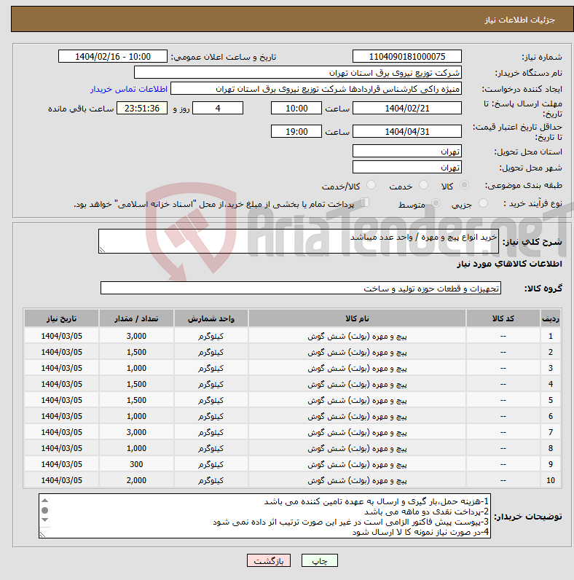Select the کالا/خدمت radio button
Viewport: 574px width, 580px height.
(x=371, y=184)
